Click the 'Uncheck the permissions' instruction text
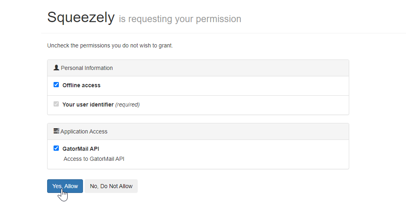 (x=110, y=45)
